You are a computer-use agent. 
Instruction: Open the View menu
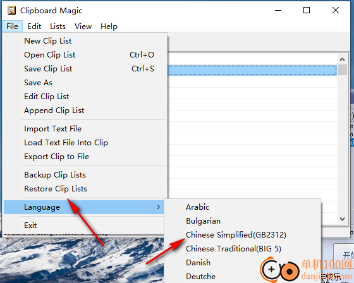tap(83, 27)
